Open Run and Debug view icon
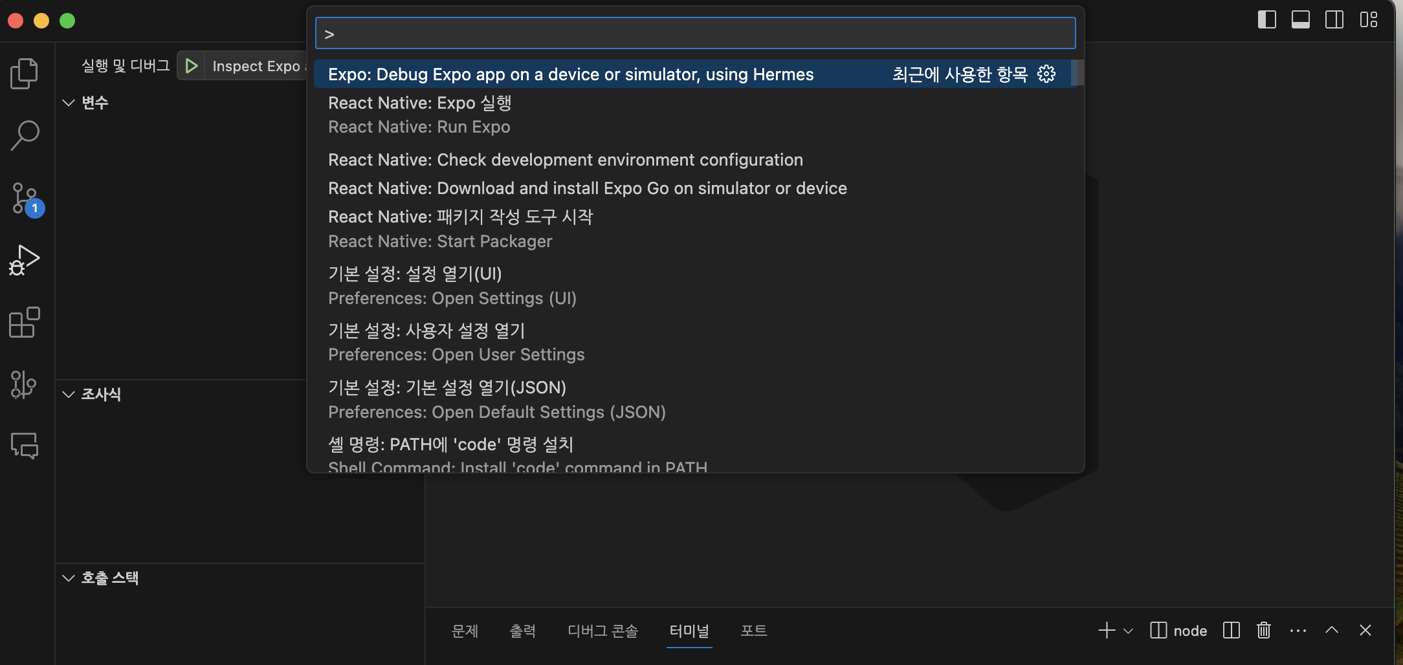1403x665 pixels. 25,260
